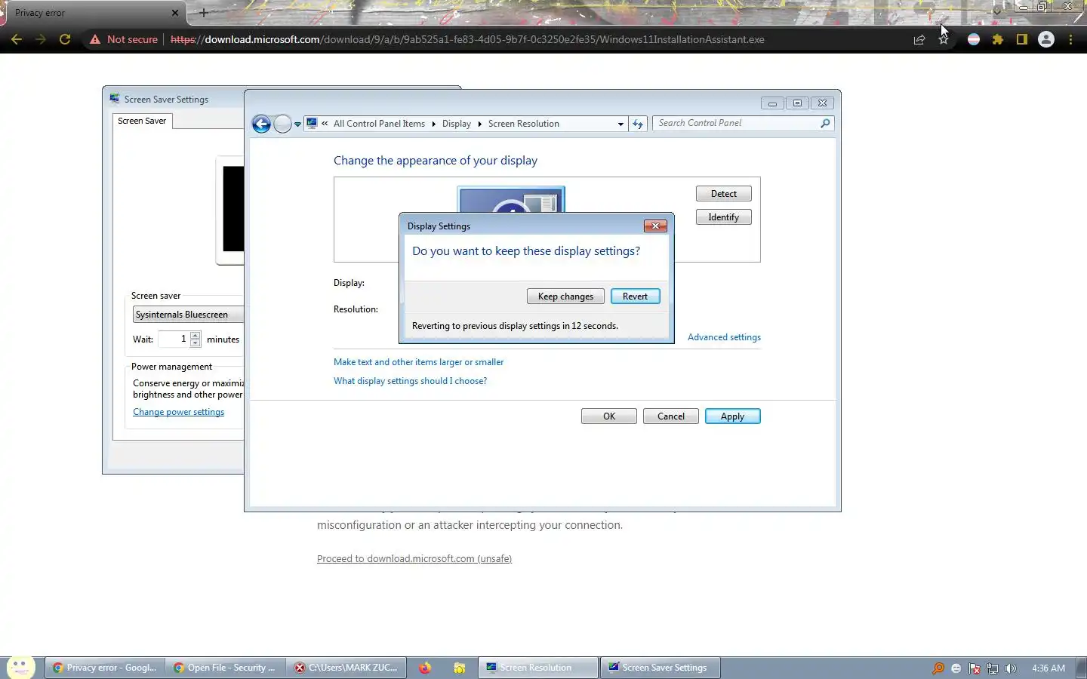Refresh the Screen Resolution window
Image resolution: width=1087 pixels, height=679 pixels.
(x=638, y=124)
